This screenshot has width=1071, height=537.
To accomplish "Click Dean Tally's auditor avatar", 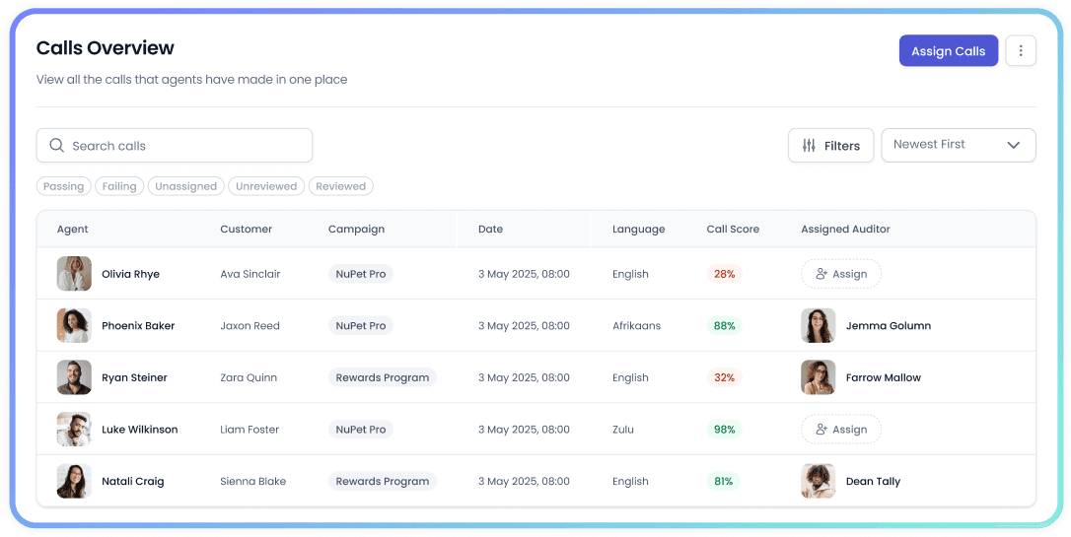I will click(818, 482).
